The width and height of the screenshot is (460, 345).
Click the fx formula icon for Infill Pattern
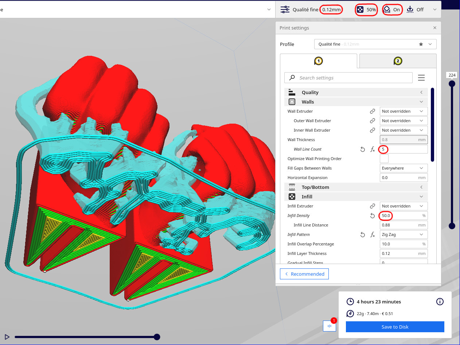click(373, 234)
